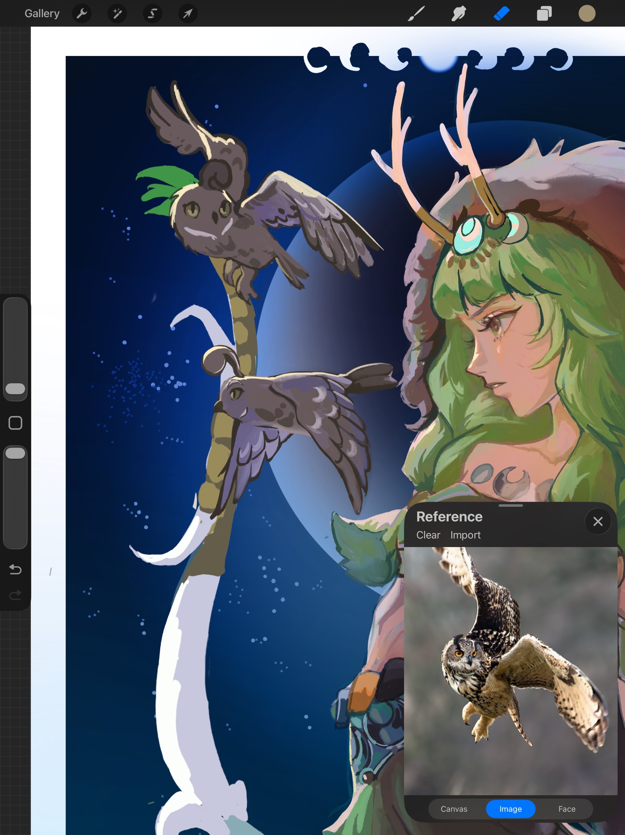Select the Brush tool
The image size is (625, 835).
coord(416,14)
